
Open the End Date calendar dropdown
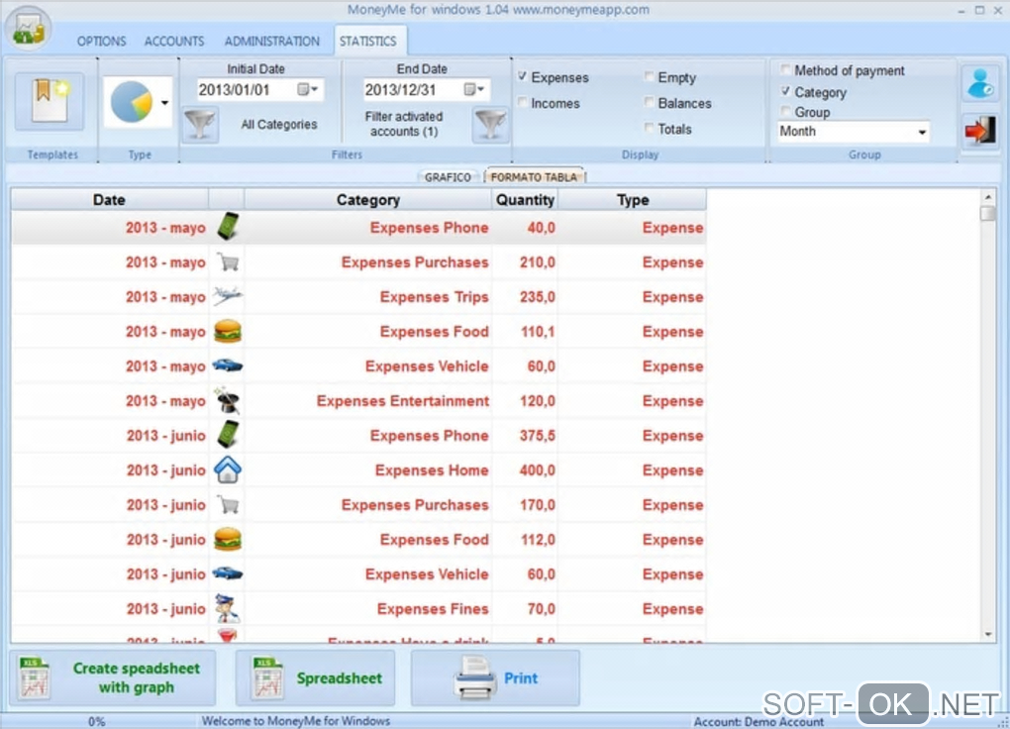474,89
